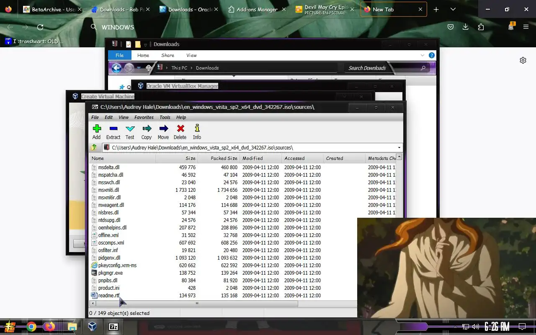Click the up-folder icon beside 7-Zip path

point(94,147)
